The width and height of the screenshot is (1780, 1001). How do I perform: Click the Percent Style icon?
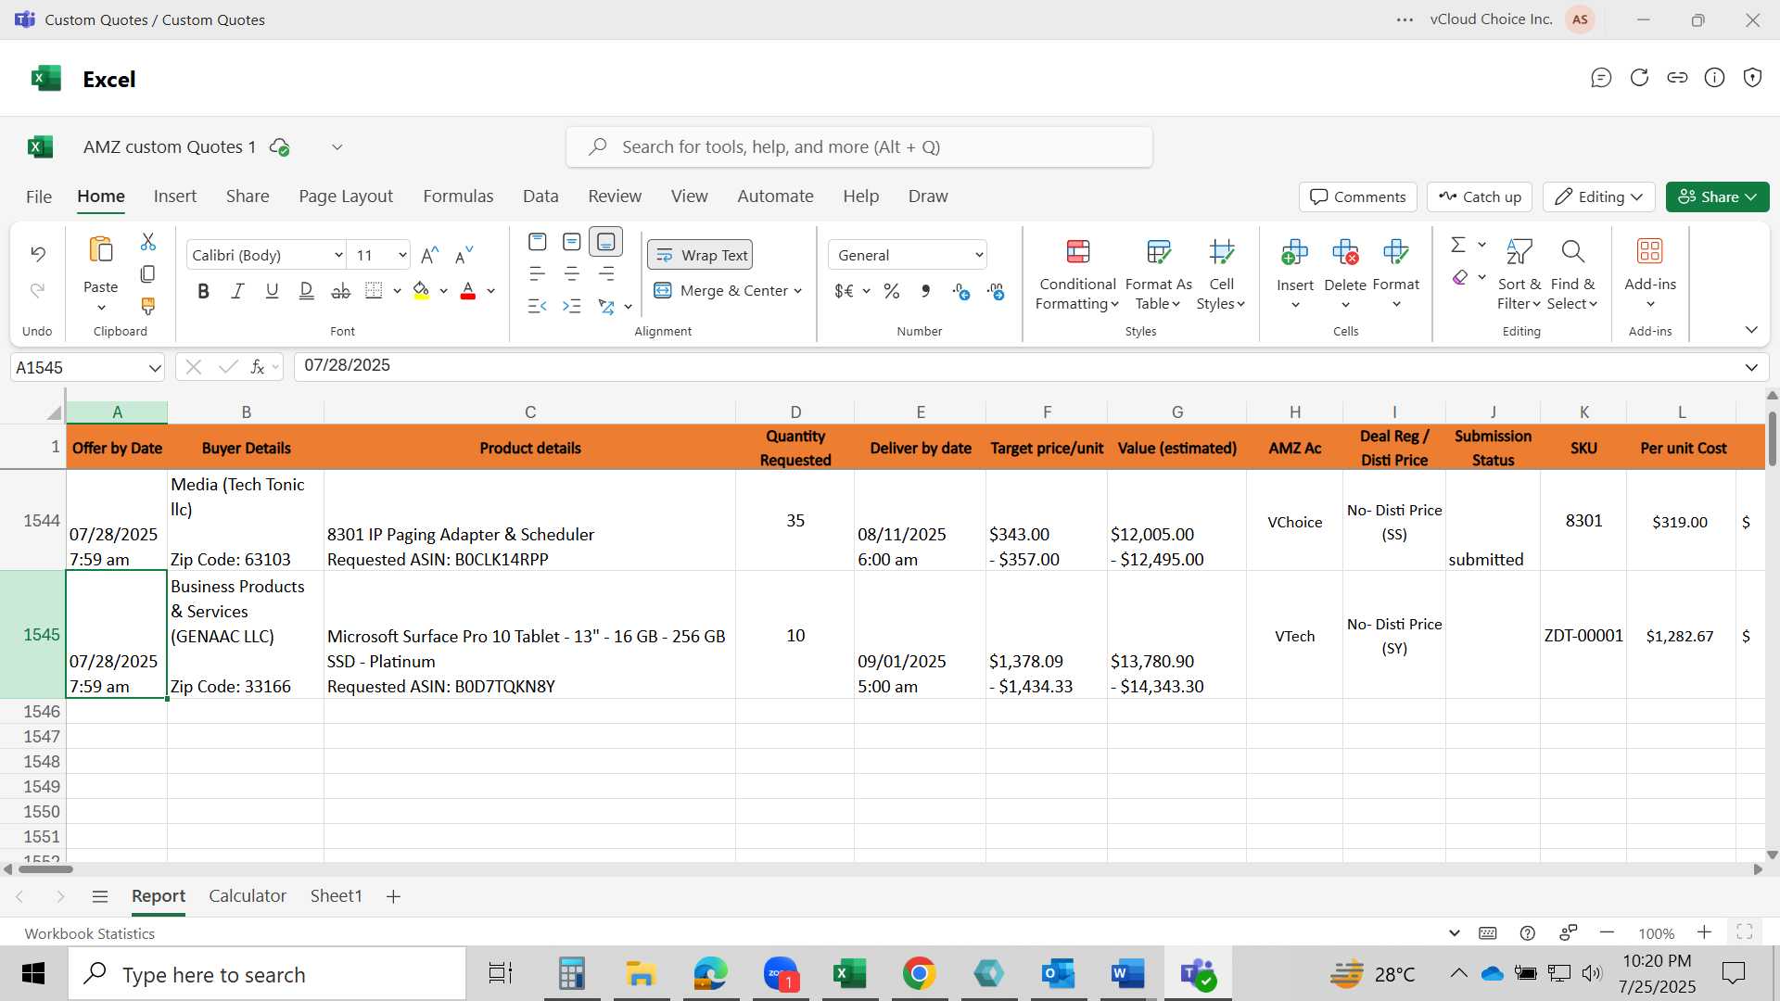coord(892,291)
